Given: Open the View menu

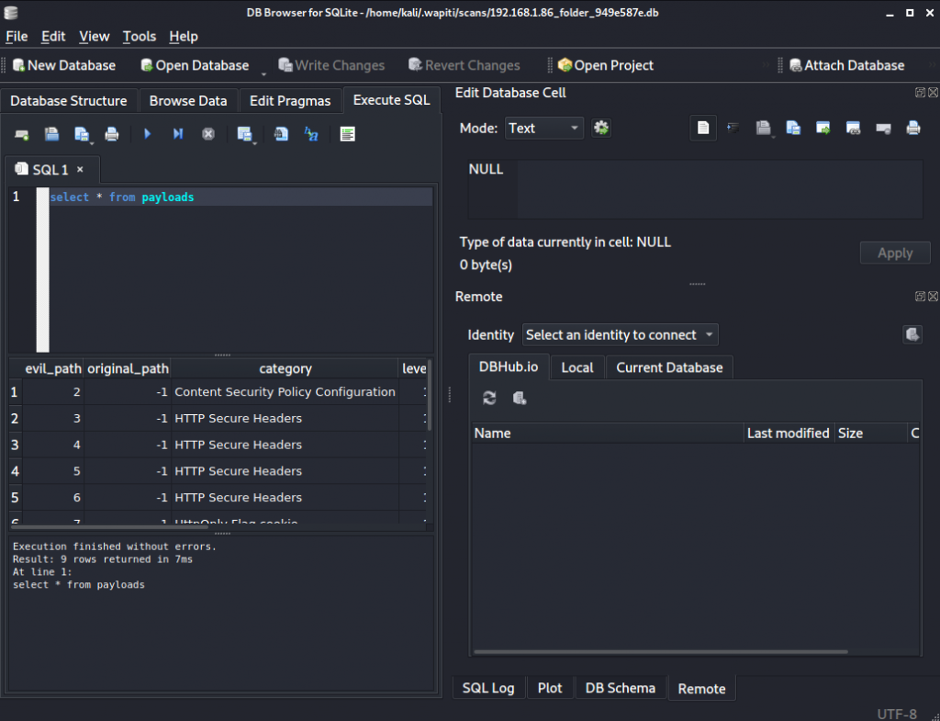Looking at the screenshot, I should click(x=95, y=36).
